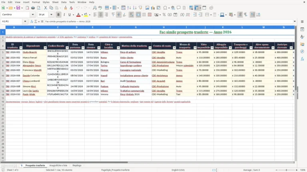Open Find and Replace
Screen dimensions: 307x172
point(95,8)
